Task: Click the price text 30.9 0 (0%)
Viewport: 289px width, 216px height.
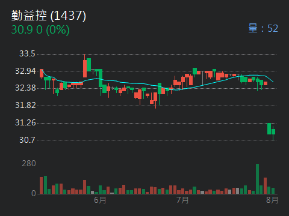Action: point(40,30)
